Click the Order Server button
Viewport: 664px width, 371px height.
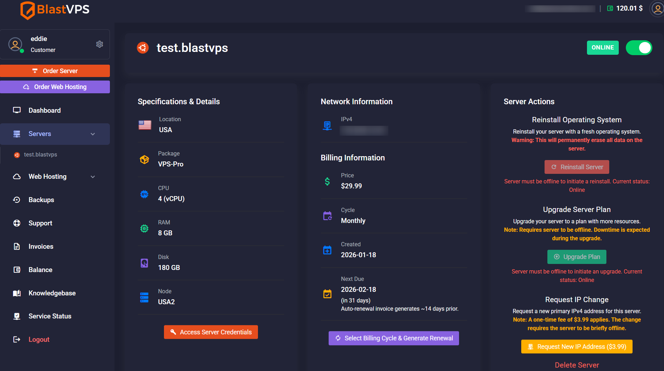[x=55, y=71]
